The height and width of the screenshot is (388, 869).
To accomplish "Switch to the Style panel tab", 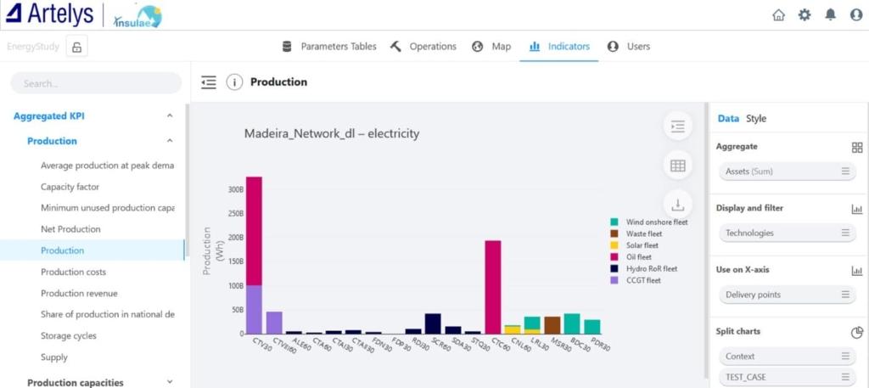I will (x=756, y=119).
